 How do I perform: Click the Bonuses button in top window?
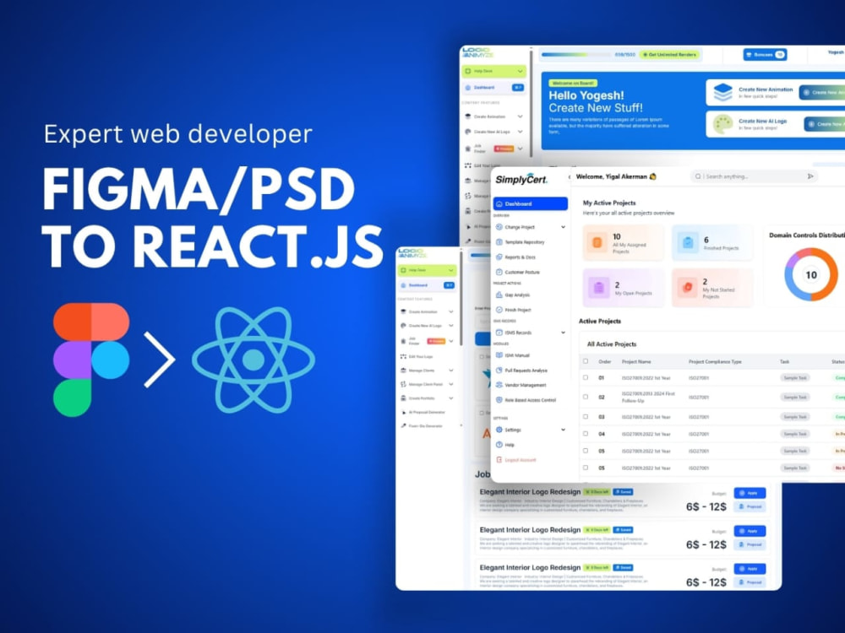[x=765, y=55]
